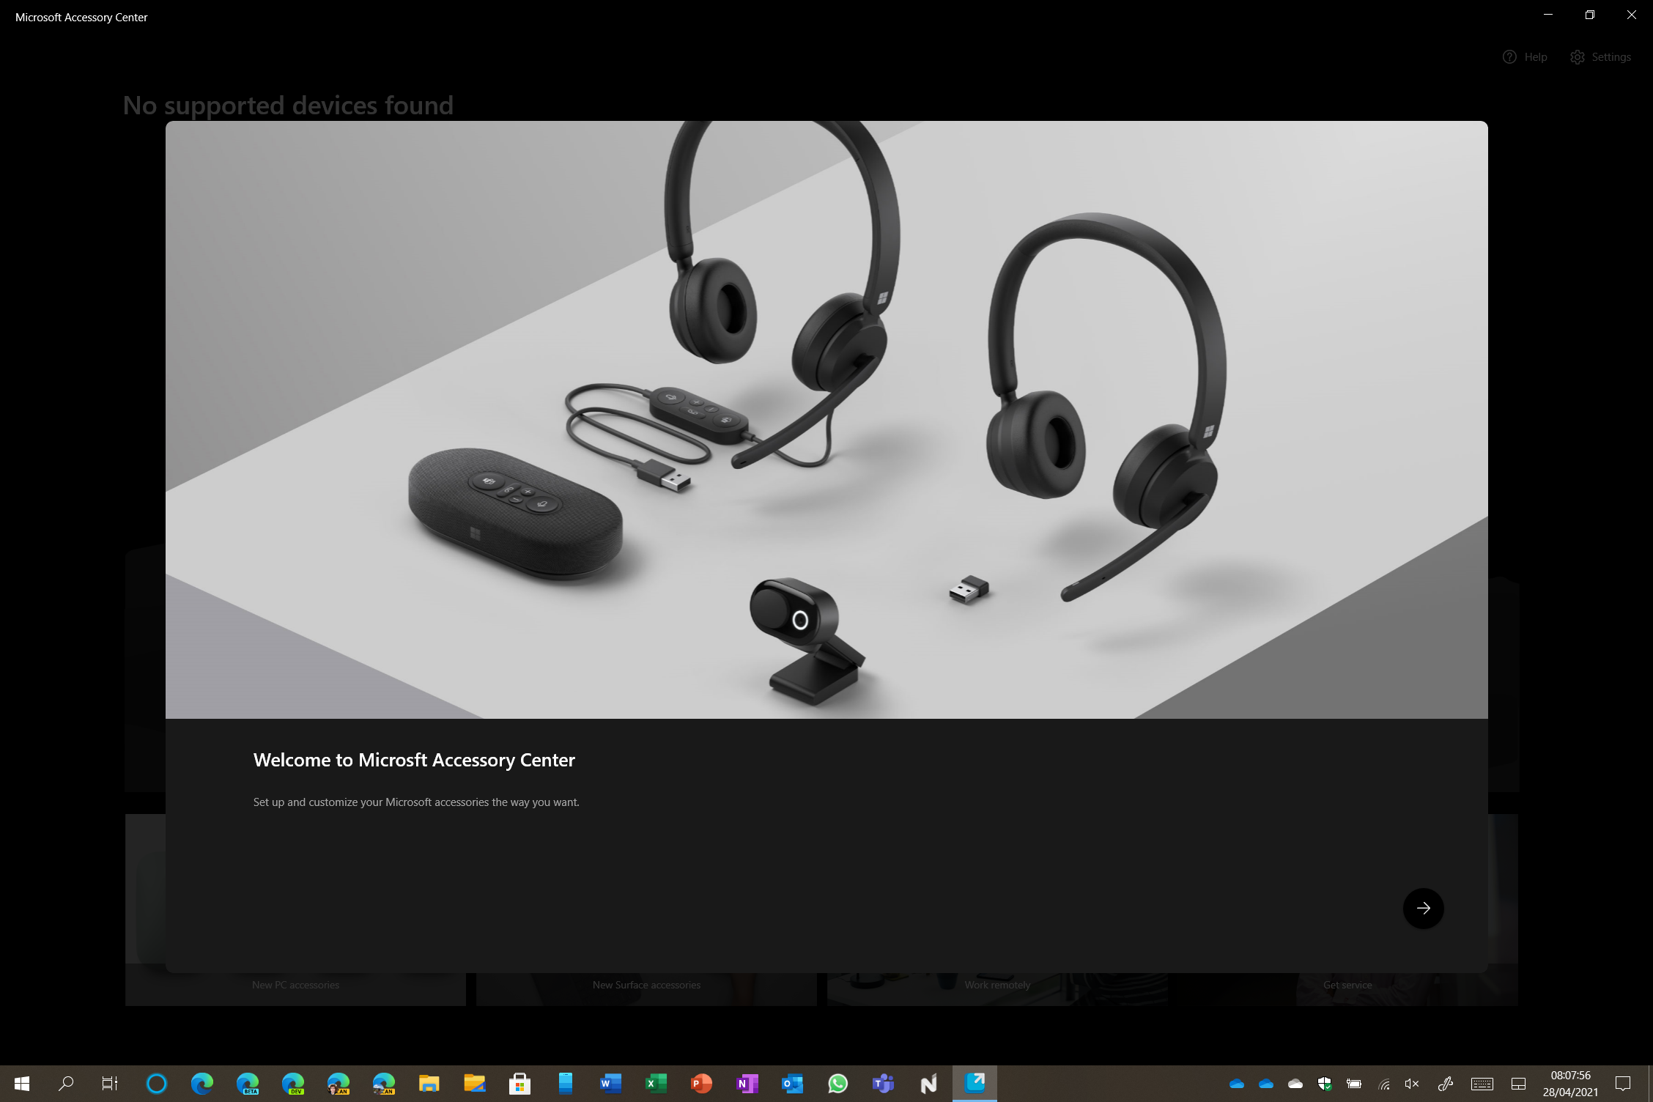1653x1102 pixels.
Task: Open Wi-Fi network flyout in tray
Action: (1383, 1084)
